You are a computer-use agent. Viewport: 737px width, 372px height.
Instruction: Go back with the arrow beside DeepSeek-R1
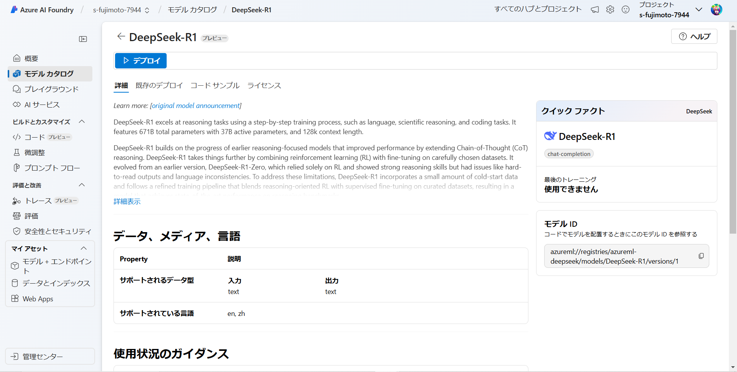tap(121, 36)
